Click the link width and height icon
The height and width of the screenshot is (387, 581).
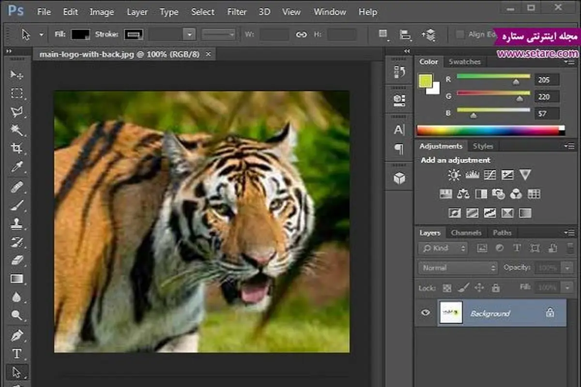302,34
